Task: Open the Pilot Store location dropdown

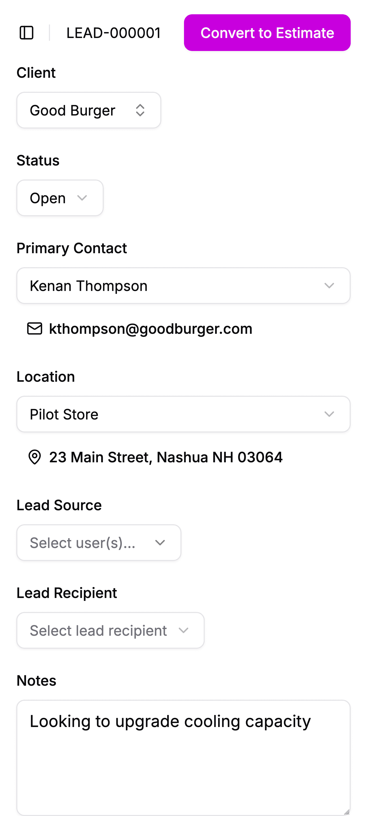Action: 183,414
